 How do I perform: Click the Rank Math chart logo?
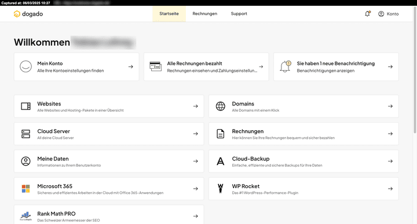coord(26,216)
